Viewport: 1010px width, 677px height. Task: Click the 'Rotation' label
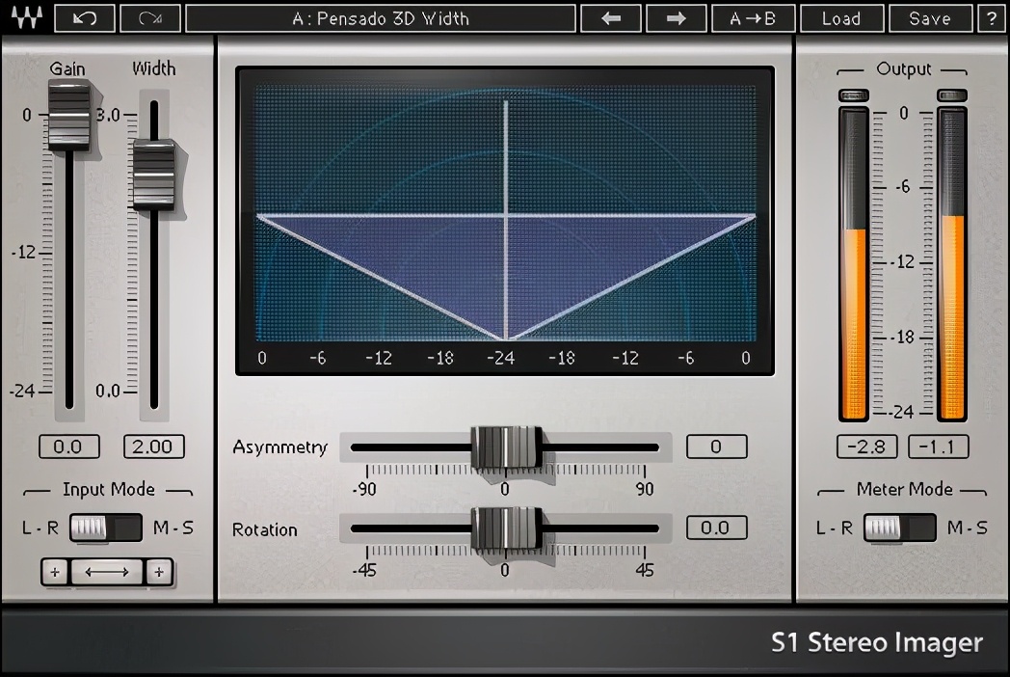pos(265,529)
